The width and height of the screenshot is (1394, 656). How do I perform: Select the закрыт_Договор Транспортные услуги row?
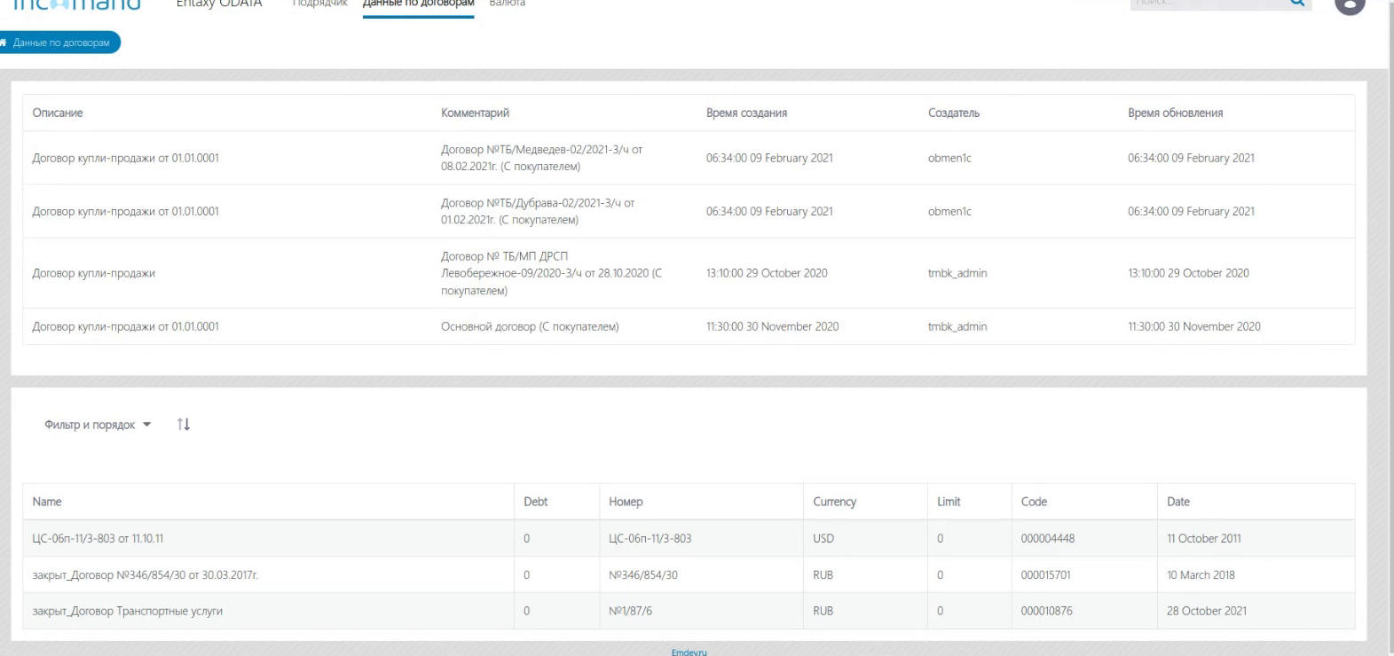pos(127,611)
